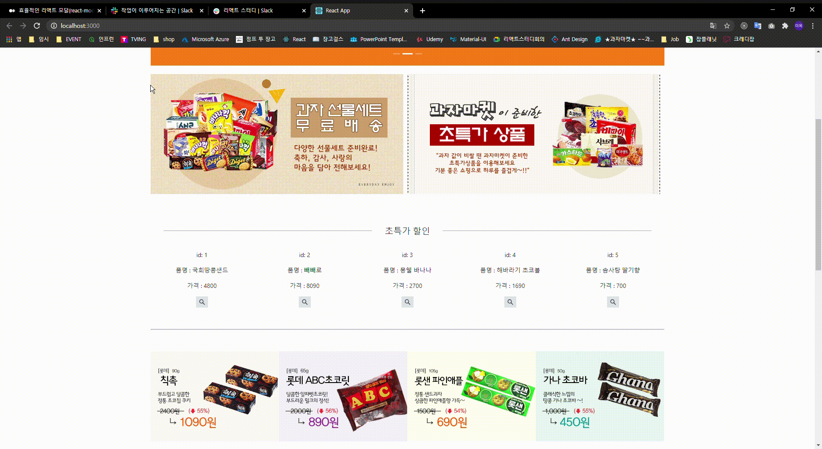The height and width of the screenshot is (449, 822).
Task: Open search icon for 몽쉘 바나나
Action: tap(407, 302)
